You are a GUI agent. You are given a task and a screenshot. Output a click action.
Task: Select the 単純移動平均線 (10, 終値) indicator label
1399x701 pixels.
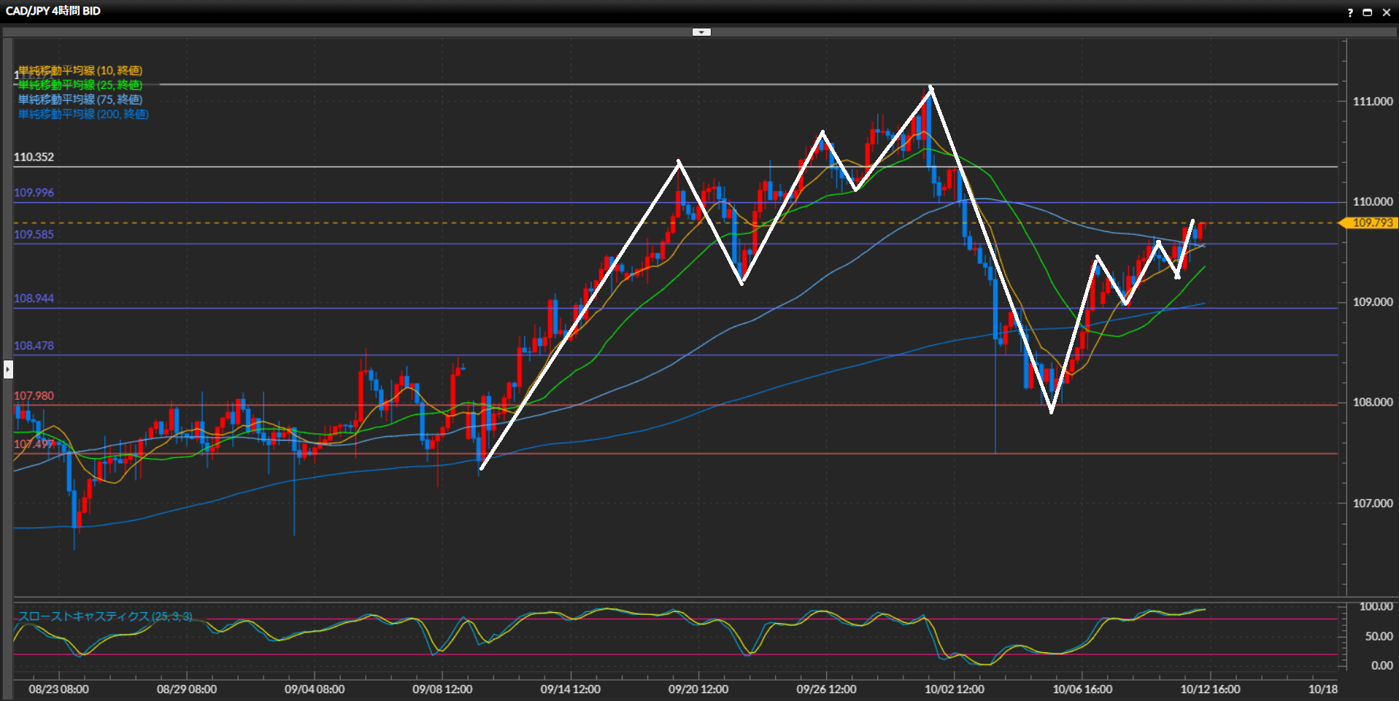[x=80, y=70]
